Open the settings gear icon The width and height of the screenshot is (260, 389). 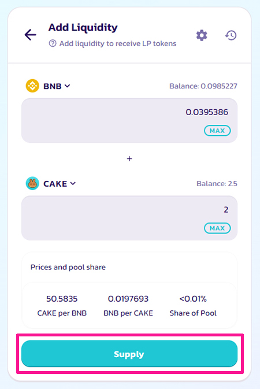[x=202, y=35]
